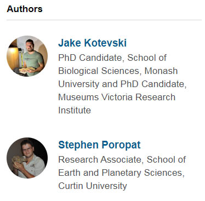This screenshot has width=205, height=201.
Task: Open Jake Kotevski's author profile link
Action: (x=92, y=43)
